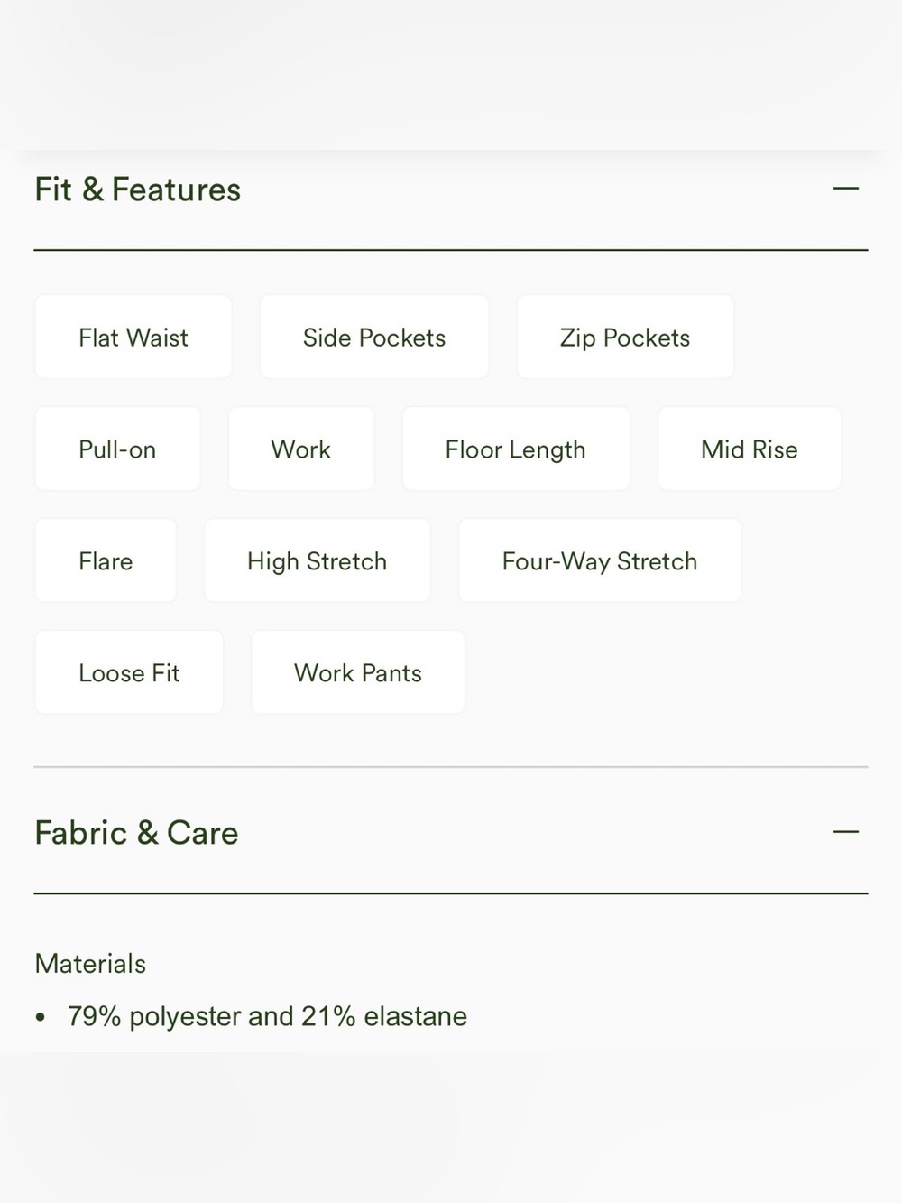The height and width of the screenshot is (1203, 902).
Task: Open the Work Pants tag
Action: 358,672
